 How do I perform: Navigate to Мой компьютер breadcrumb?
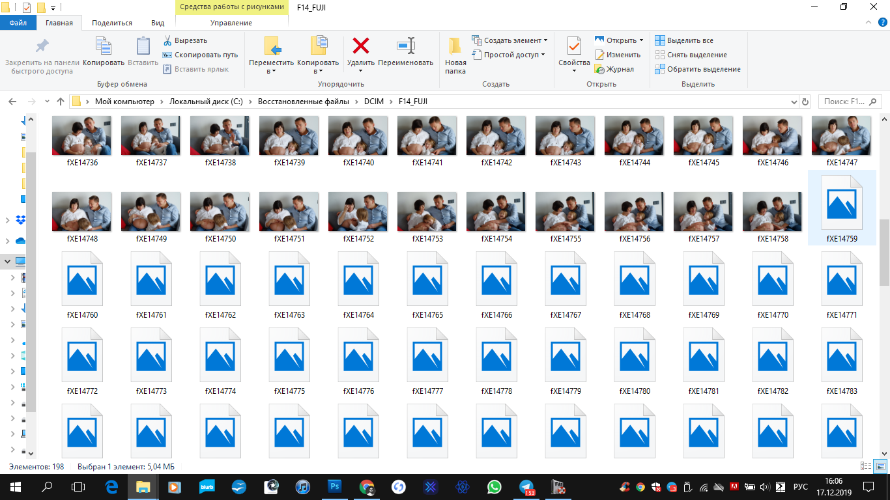click(124, 102)
